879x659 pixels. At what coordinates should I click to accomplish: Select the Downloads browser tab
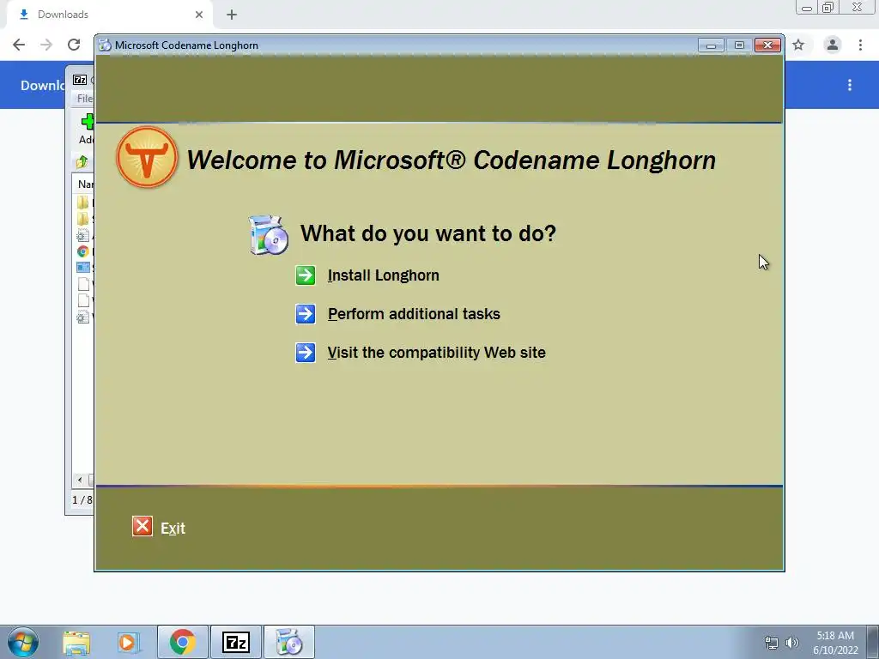point(109,15)
